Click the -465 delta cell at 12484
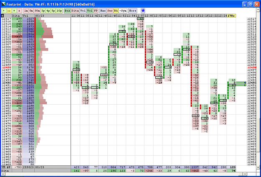This screenshot has width=261, height=177. [17, 103]
